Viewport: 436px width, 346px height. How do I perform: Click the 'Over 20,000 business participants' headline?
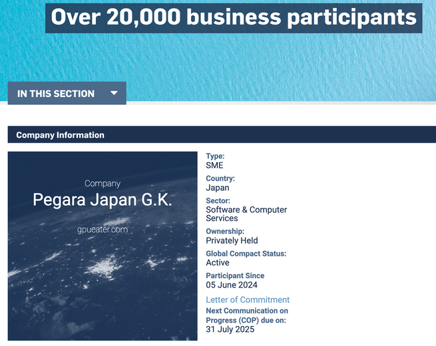(x=234, y=17)
